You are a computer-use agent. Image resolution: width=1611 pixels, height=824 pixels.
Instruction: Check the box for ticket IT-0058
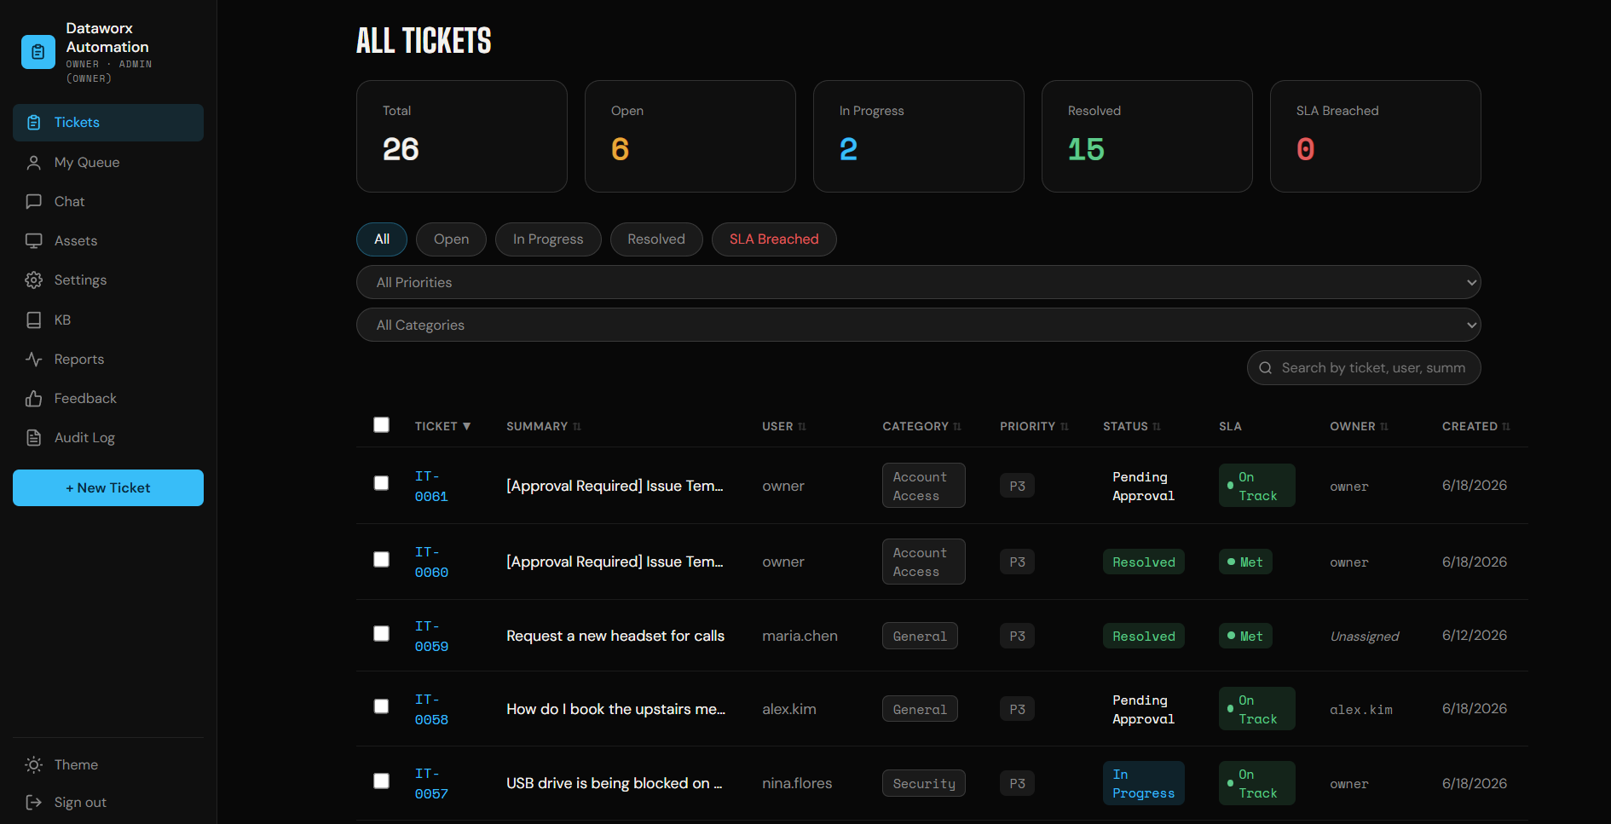[x=381, y=706]
